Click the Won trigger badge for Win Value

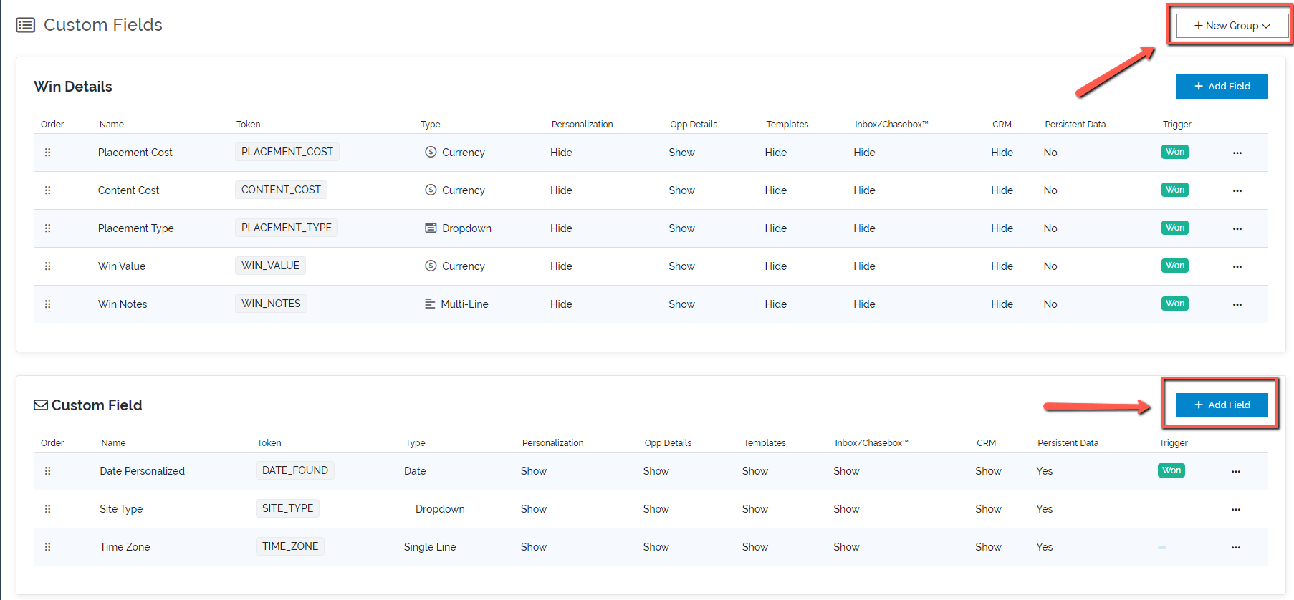1175,266
